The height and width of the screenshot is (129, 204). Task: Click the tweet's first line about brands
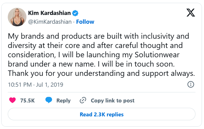99,36
